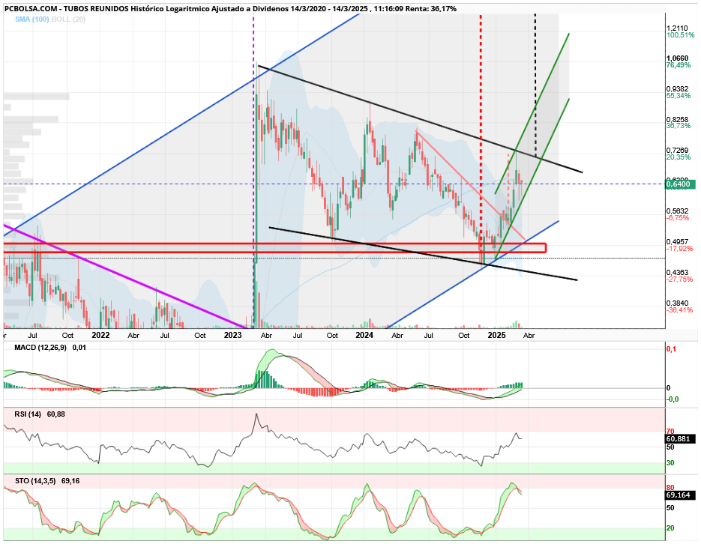Click the green 0,6400 current price tag

(681, 184)
